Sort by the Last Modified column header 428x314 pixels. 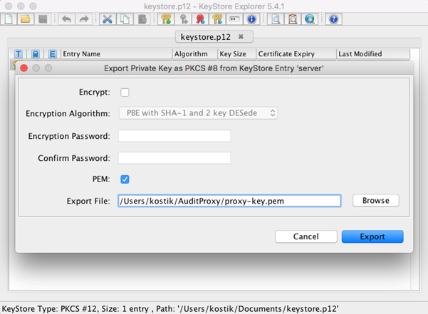[373, 54]
